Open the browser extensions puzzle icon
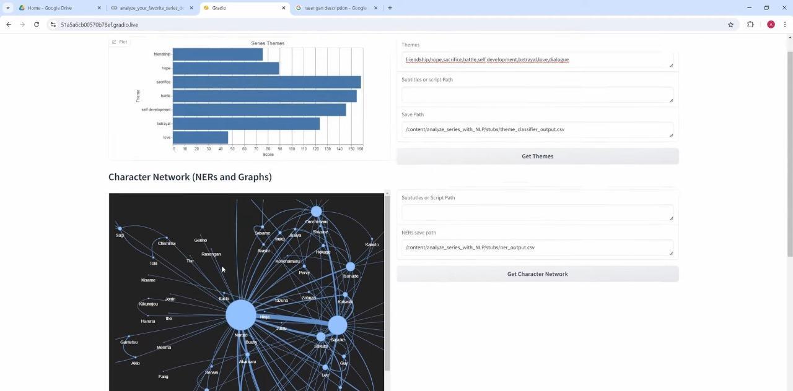 click(750, 25)
